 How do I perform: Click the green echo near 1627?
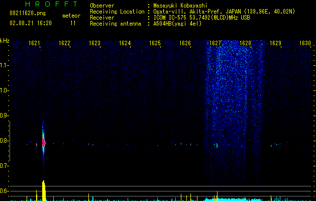coord(217,145)
